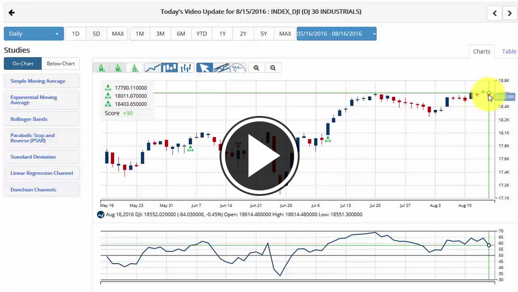
Task: Set range to 3M
Action: click(x=160, y=34)
